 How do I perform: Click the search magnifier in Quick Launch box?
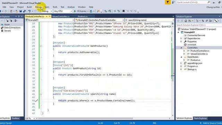pyautogui.click(x=208, y=2)
